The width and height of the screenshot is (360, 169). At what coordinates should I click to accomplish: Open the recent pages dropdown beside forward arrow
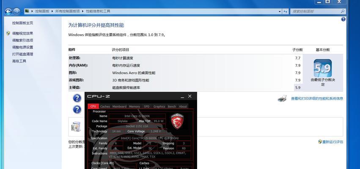click(x=22, y=11)
